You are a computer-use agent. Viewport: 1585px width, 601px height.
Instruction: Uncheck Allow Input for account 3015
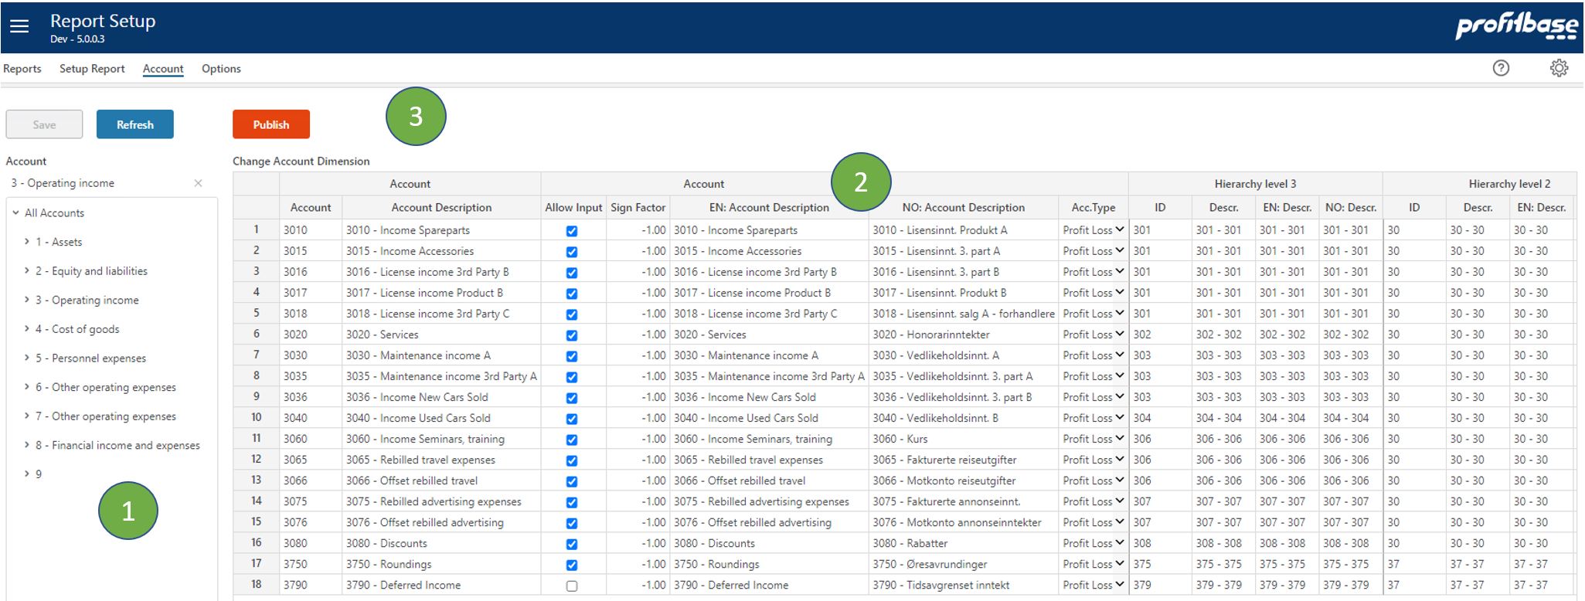pyautogui.click(x=572, y=252)
